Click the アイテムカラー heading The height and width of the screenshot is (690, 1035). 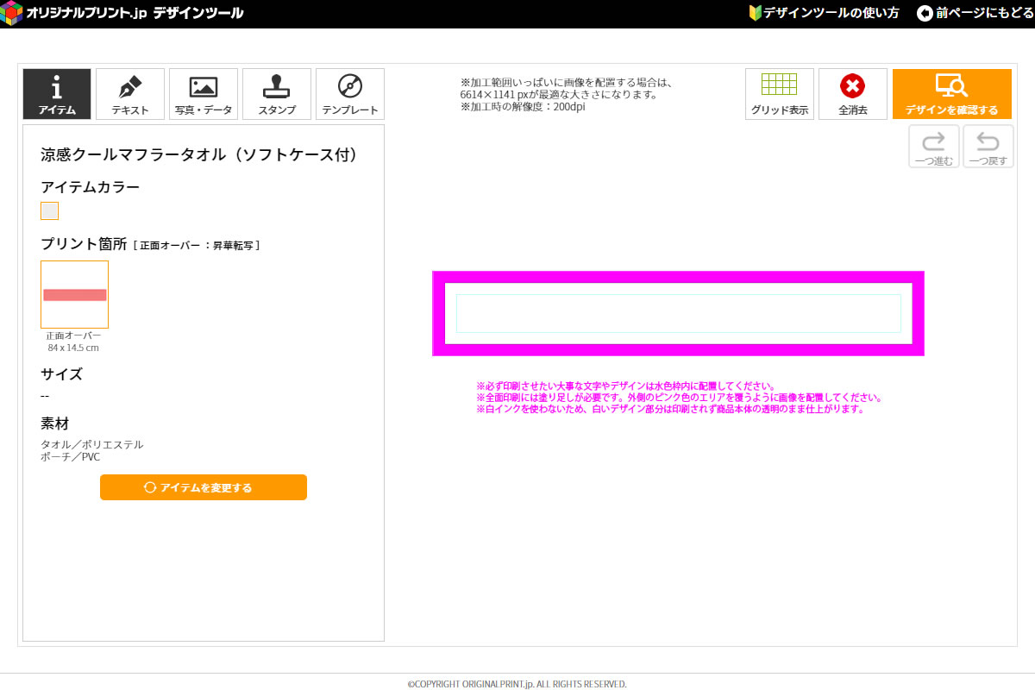pos(90,187)
